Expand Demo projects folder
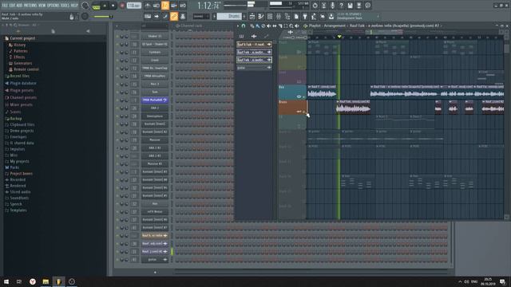Image resolution: width=511 pixels, height=287 pixels. [x=22, y=131]
